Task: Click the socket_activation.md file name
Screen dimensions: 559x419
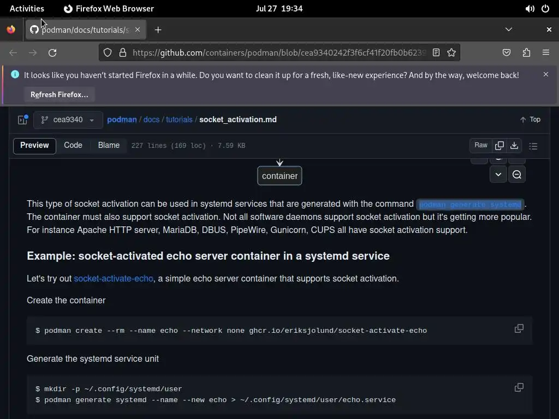Action: 238,119
